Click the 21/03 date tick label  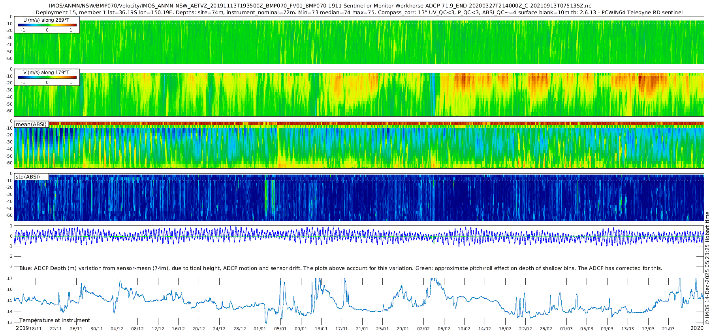pyautogui.click(x=668, y=329)
